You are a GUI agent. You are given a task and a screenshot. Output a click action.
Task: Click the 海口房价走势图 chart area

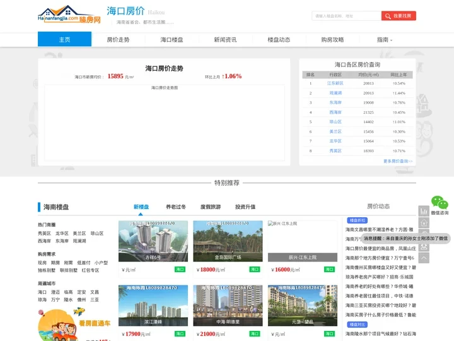tap(165, 123)
